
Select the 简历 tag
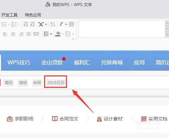click(x=9, y=83)
